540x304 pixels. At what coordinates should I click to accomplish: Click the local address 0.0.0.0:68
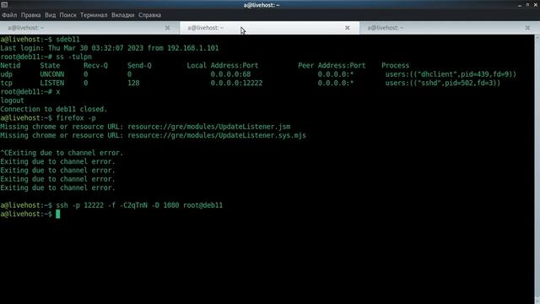[x=230, y=74]
